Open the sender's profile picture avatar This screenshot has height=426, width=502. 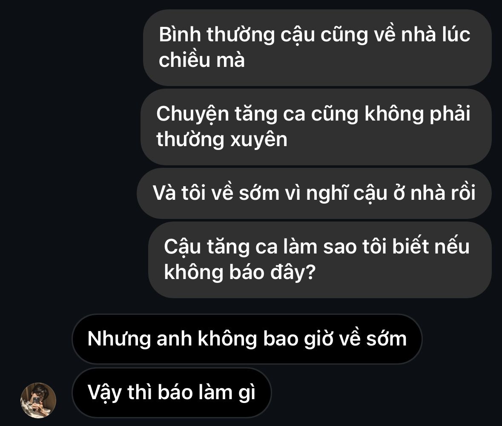click(38, 400)
